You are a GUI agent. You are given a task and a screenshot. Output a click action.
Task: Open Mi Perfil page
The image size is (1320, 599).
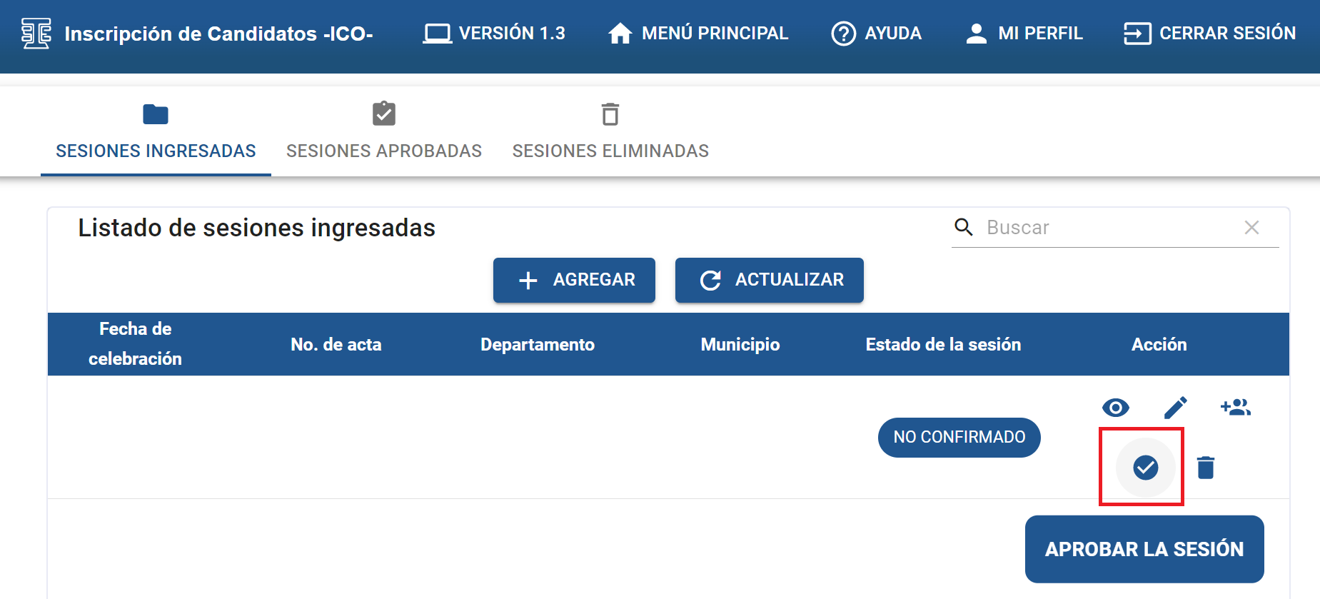(x=1024, y=34)
